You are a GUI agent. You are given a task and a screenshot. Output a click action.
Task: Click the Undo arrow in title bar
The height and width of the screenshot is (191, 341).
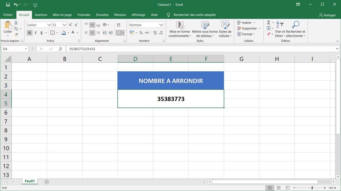16,5
